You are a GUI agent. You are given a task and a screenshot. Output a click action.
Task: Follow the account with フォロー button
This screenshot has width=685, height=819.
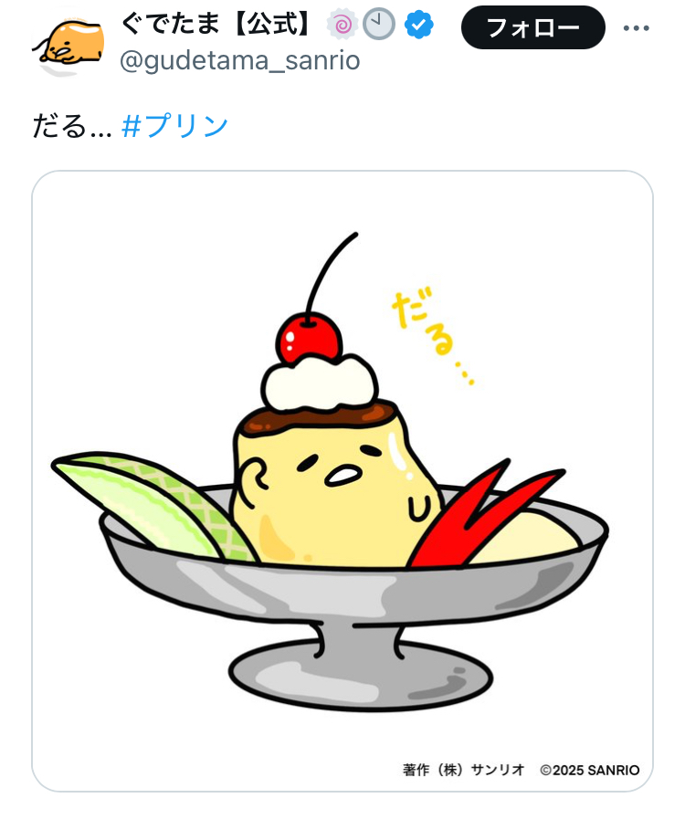tap(532, 27)
